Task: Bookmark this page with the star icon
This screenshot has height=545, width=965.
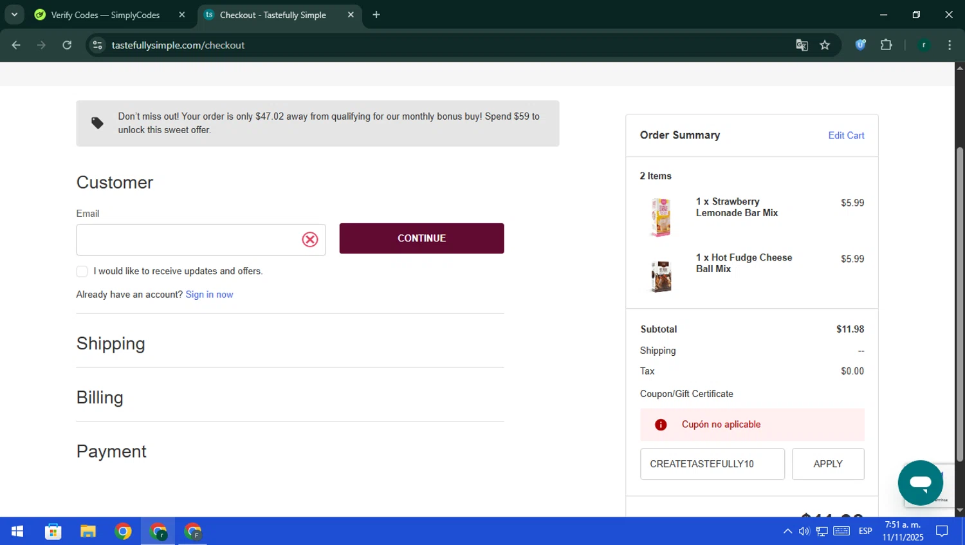Action: point(825,45)
